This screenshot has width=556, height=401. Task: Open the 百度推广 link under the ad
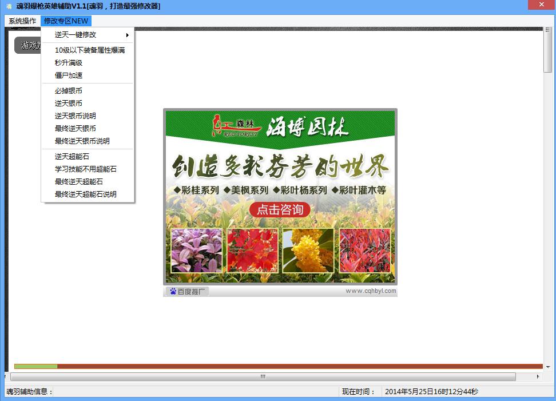[188, 291]
